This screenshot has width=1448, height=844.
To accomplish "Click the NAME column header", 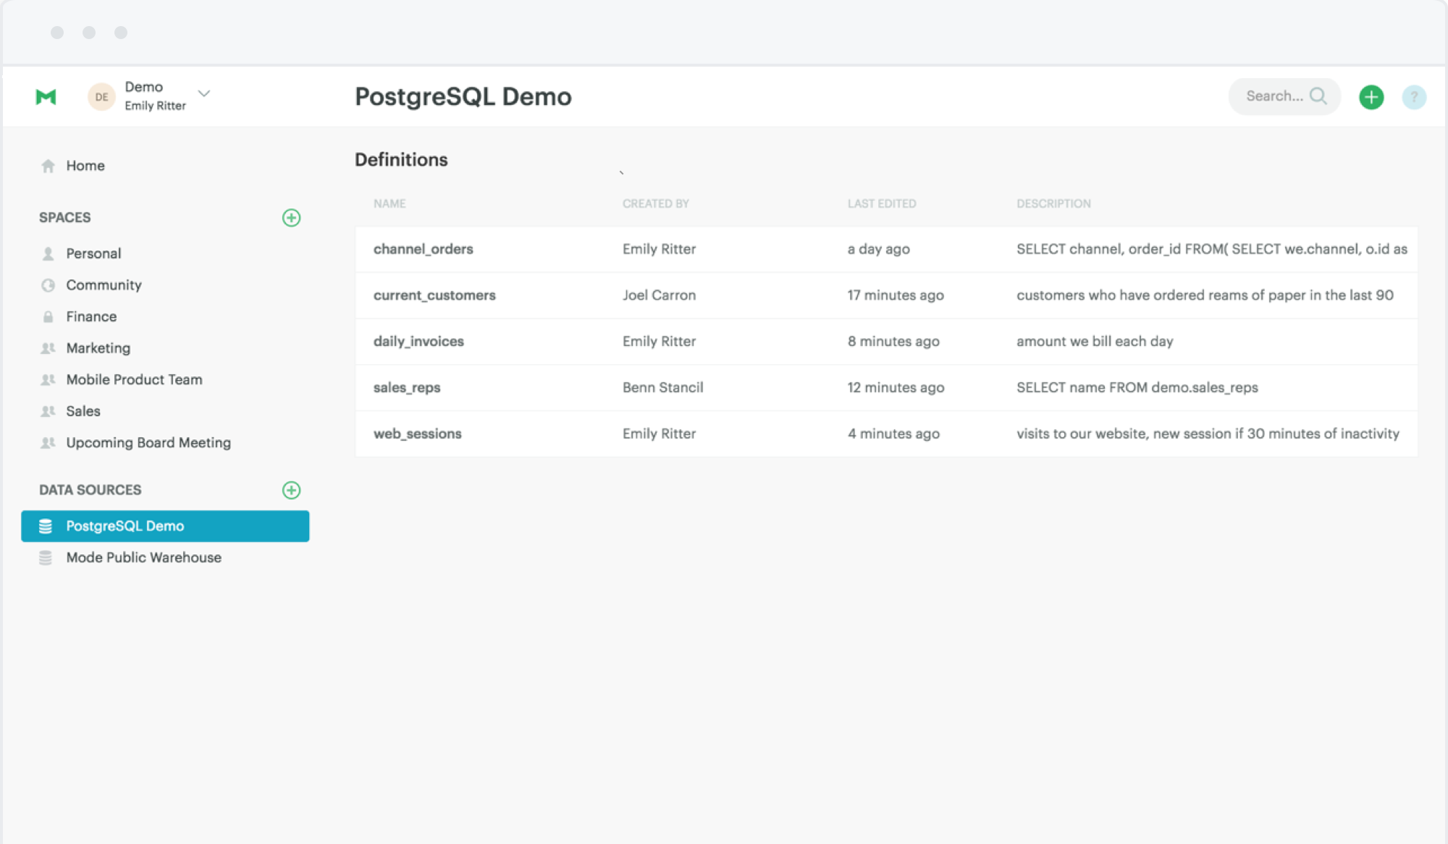I will [x=390, y=204].
